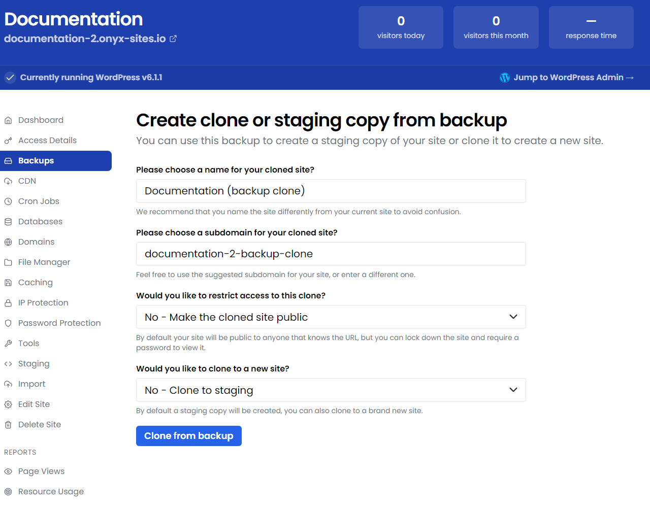
Task: Open the Databases section
Action: click(56, 222)
